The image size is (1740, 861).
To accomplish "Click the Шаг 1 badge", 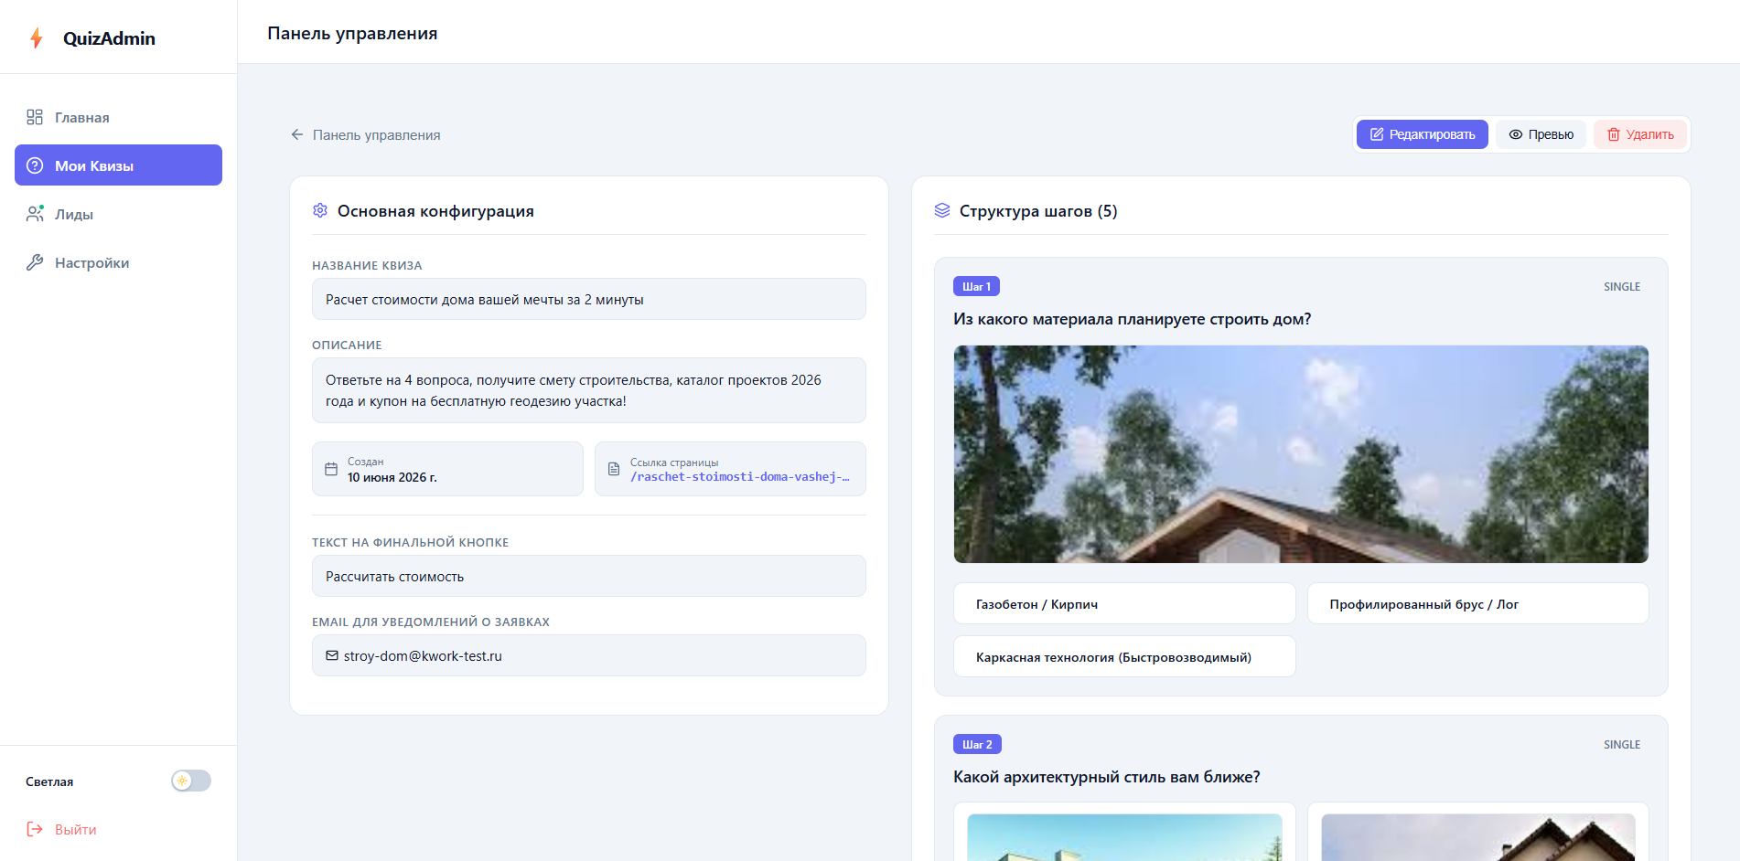I will pos(976,286).
